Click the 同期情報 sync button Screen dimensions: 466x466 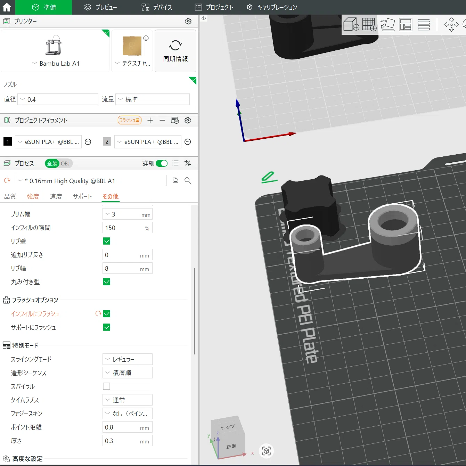click(x=175, y=51)
